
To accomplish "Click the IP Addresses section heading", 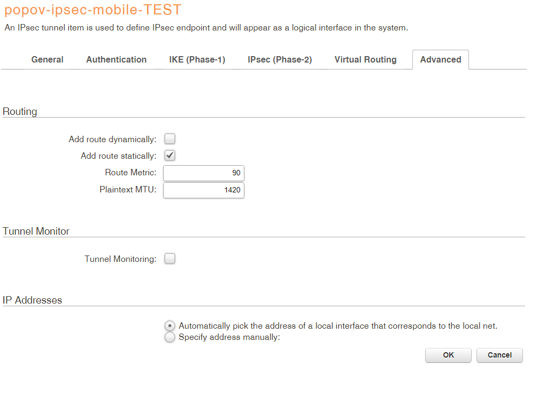I will pyautogui.click(x=32, y=300).
